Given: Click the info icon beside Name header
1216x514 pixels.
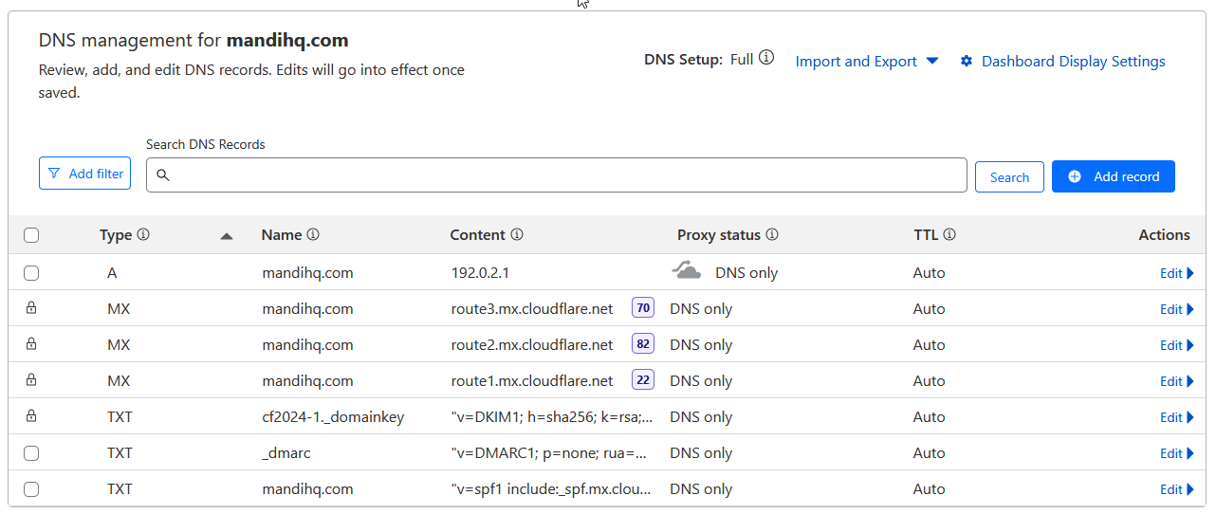Looking at the screenshot, I should (313, 234).
